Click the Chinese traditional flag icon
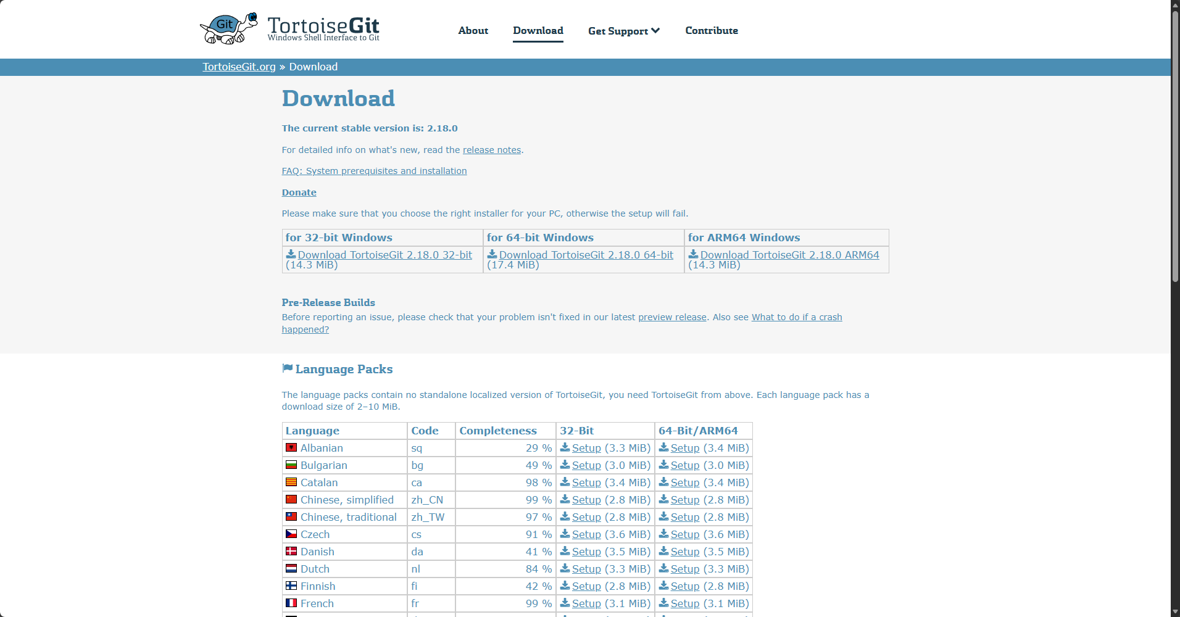Image resolution: width=1180 pixels, height=617 pixels. tap(291, 516)
